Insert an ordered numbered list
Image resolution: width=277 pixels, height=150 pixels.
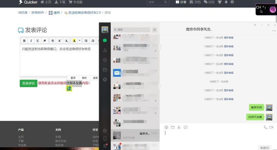click(93, 41)
